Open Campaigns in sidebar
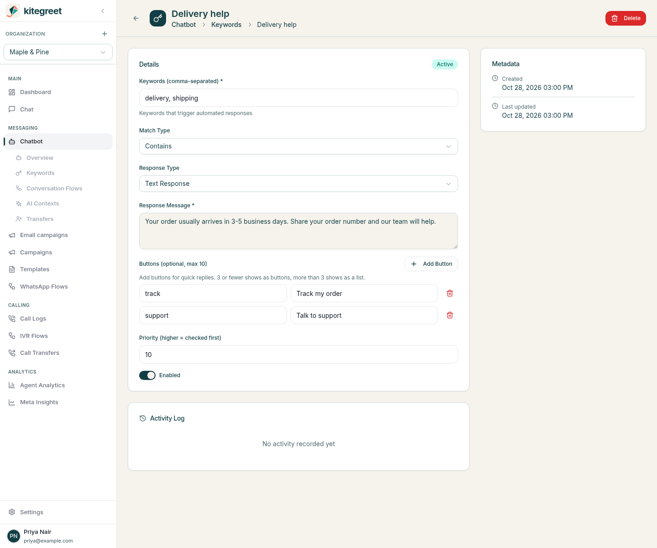This screenshot has width=657, height=548. (x=58, y=253)
